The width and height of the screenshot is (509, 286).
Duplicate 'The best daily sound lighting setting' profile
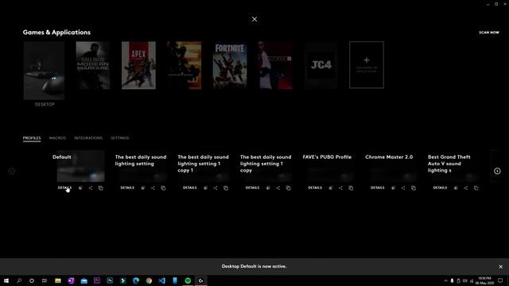[x=163, y=187]
